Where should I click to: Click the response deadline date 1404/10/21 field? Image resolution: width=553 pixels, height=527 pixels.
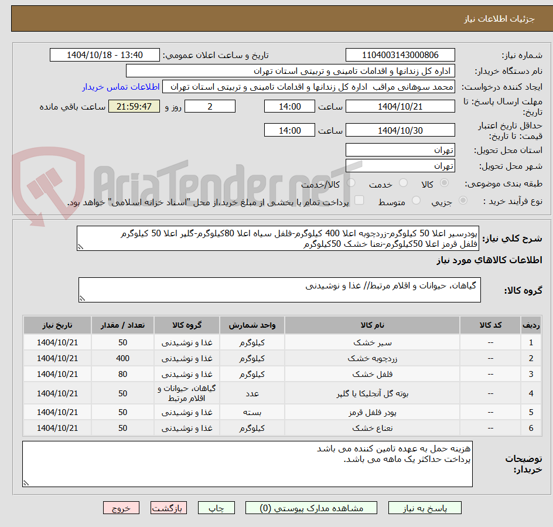400,106
